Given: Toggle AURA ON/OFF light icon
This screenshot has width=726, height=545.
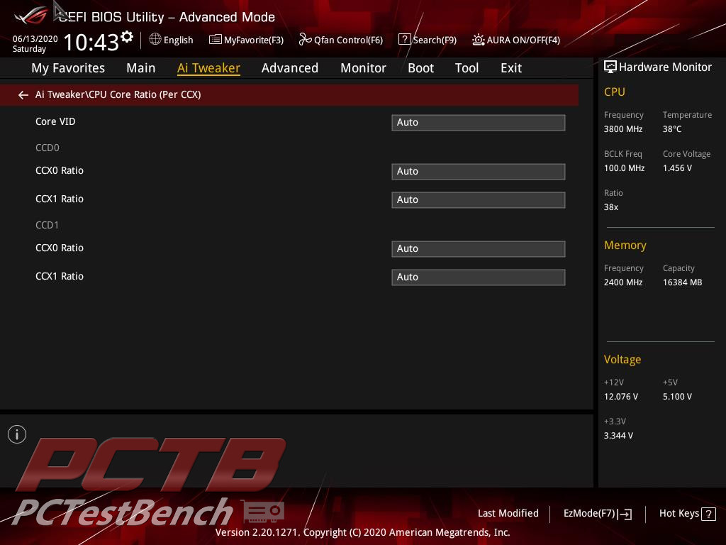Looking at the screenshot, I should click(479, 40).
